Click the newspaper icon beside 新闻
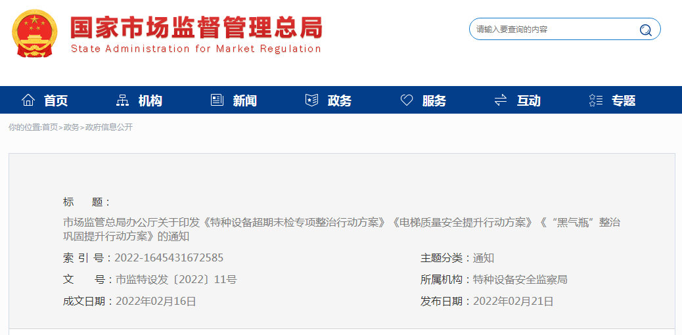682x335 pixels. 217,100
